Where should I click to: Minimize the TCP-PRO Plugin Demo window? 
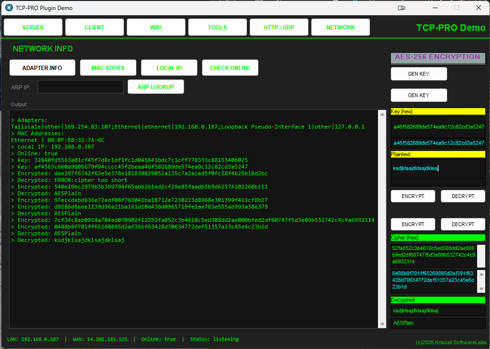[x=434, y=8]
